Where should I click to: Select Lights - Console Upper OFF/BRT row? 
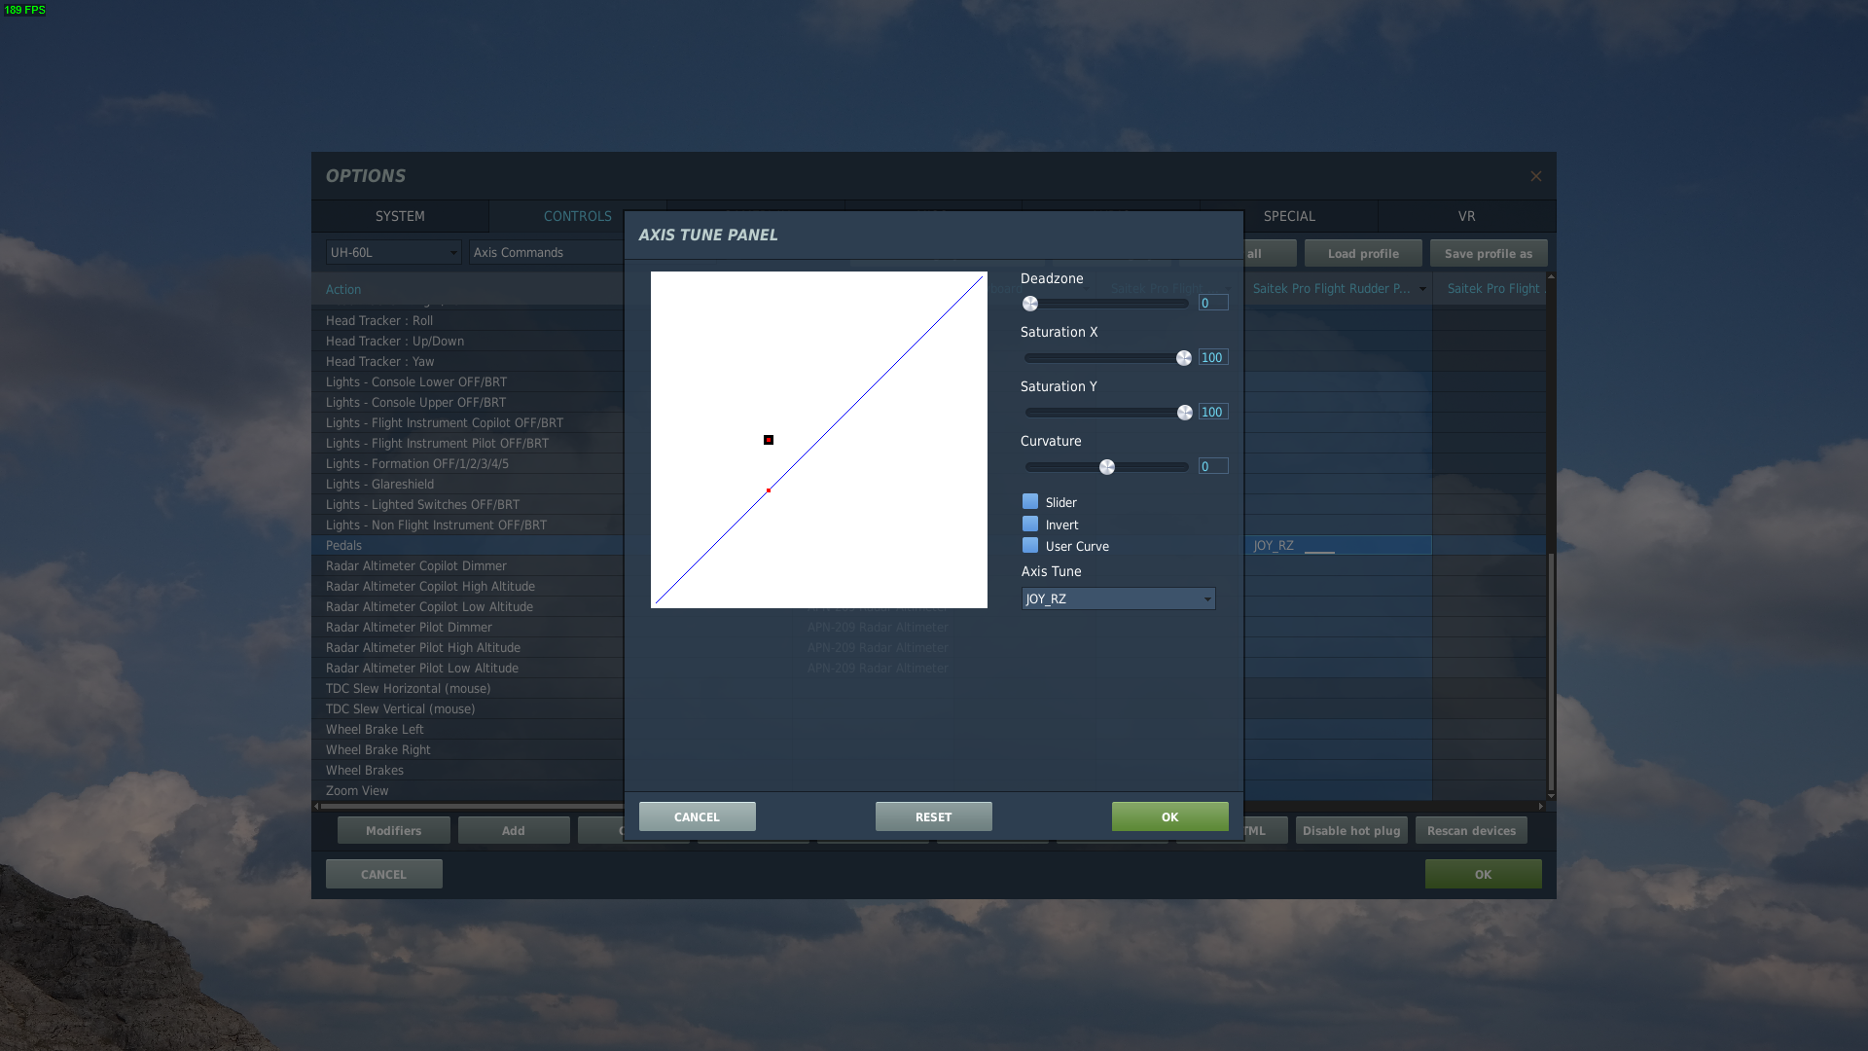[x=467, y=402]
